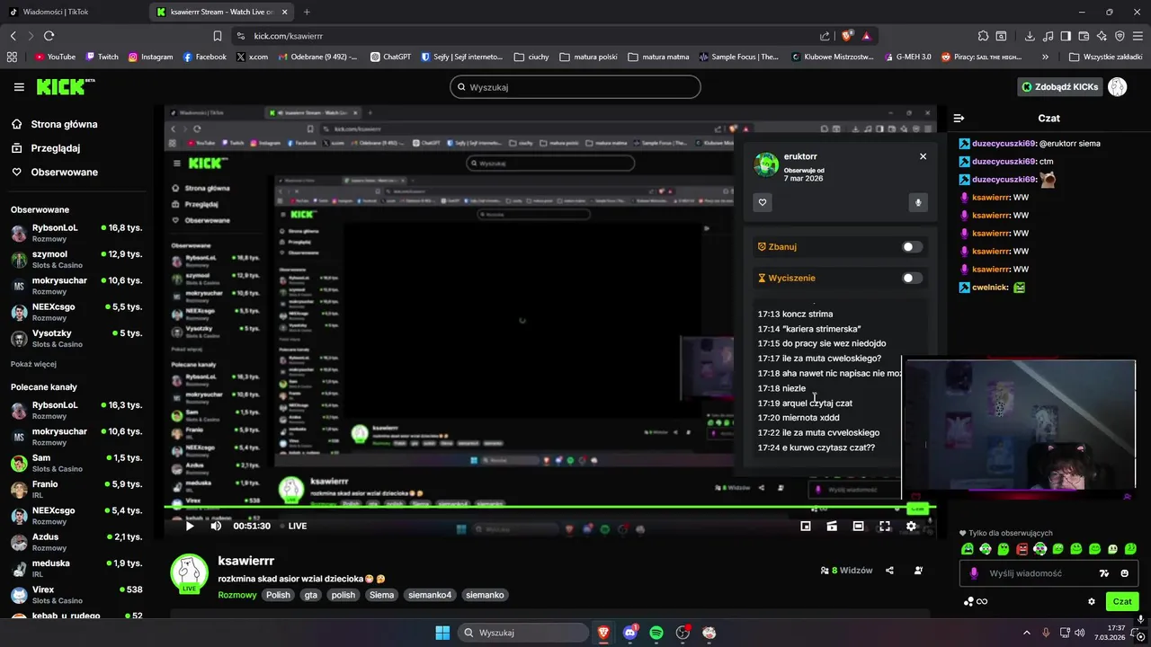This screenshot has width=1151, height=647.
Task: Close the eruktorr user card
Action: tap(923, 156)
